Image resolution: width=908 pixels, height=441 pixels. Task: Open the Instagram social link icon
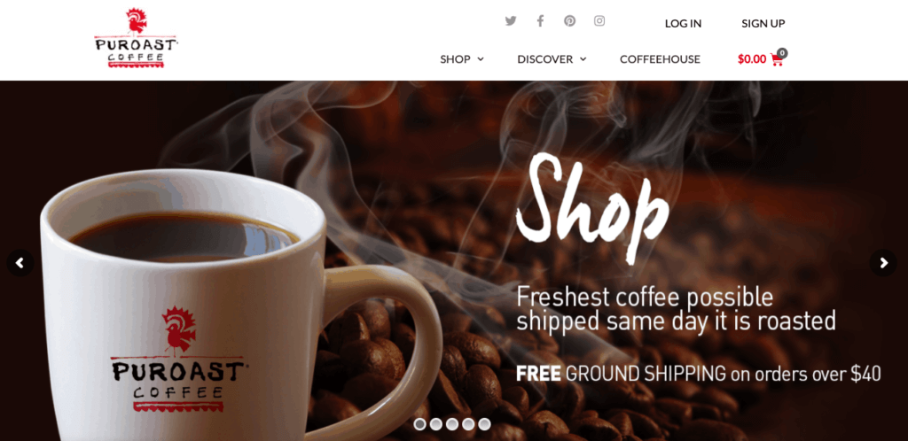pyautogui.click(x=599, y=20)
